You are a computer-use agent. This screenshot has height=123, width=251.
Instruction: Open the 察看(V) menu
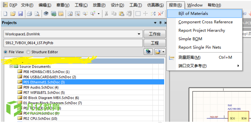pos(63,5)
